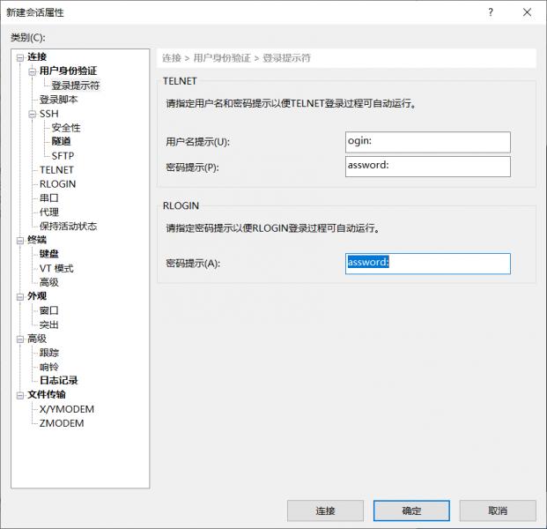Select 键盘 under the terminal category
The width and height of the screenshot is (547, 529).
49,254
